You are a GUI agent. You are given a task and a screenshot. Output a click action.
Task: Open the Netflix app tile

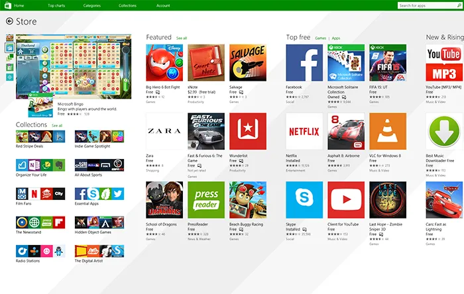(x=304, y=131)
